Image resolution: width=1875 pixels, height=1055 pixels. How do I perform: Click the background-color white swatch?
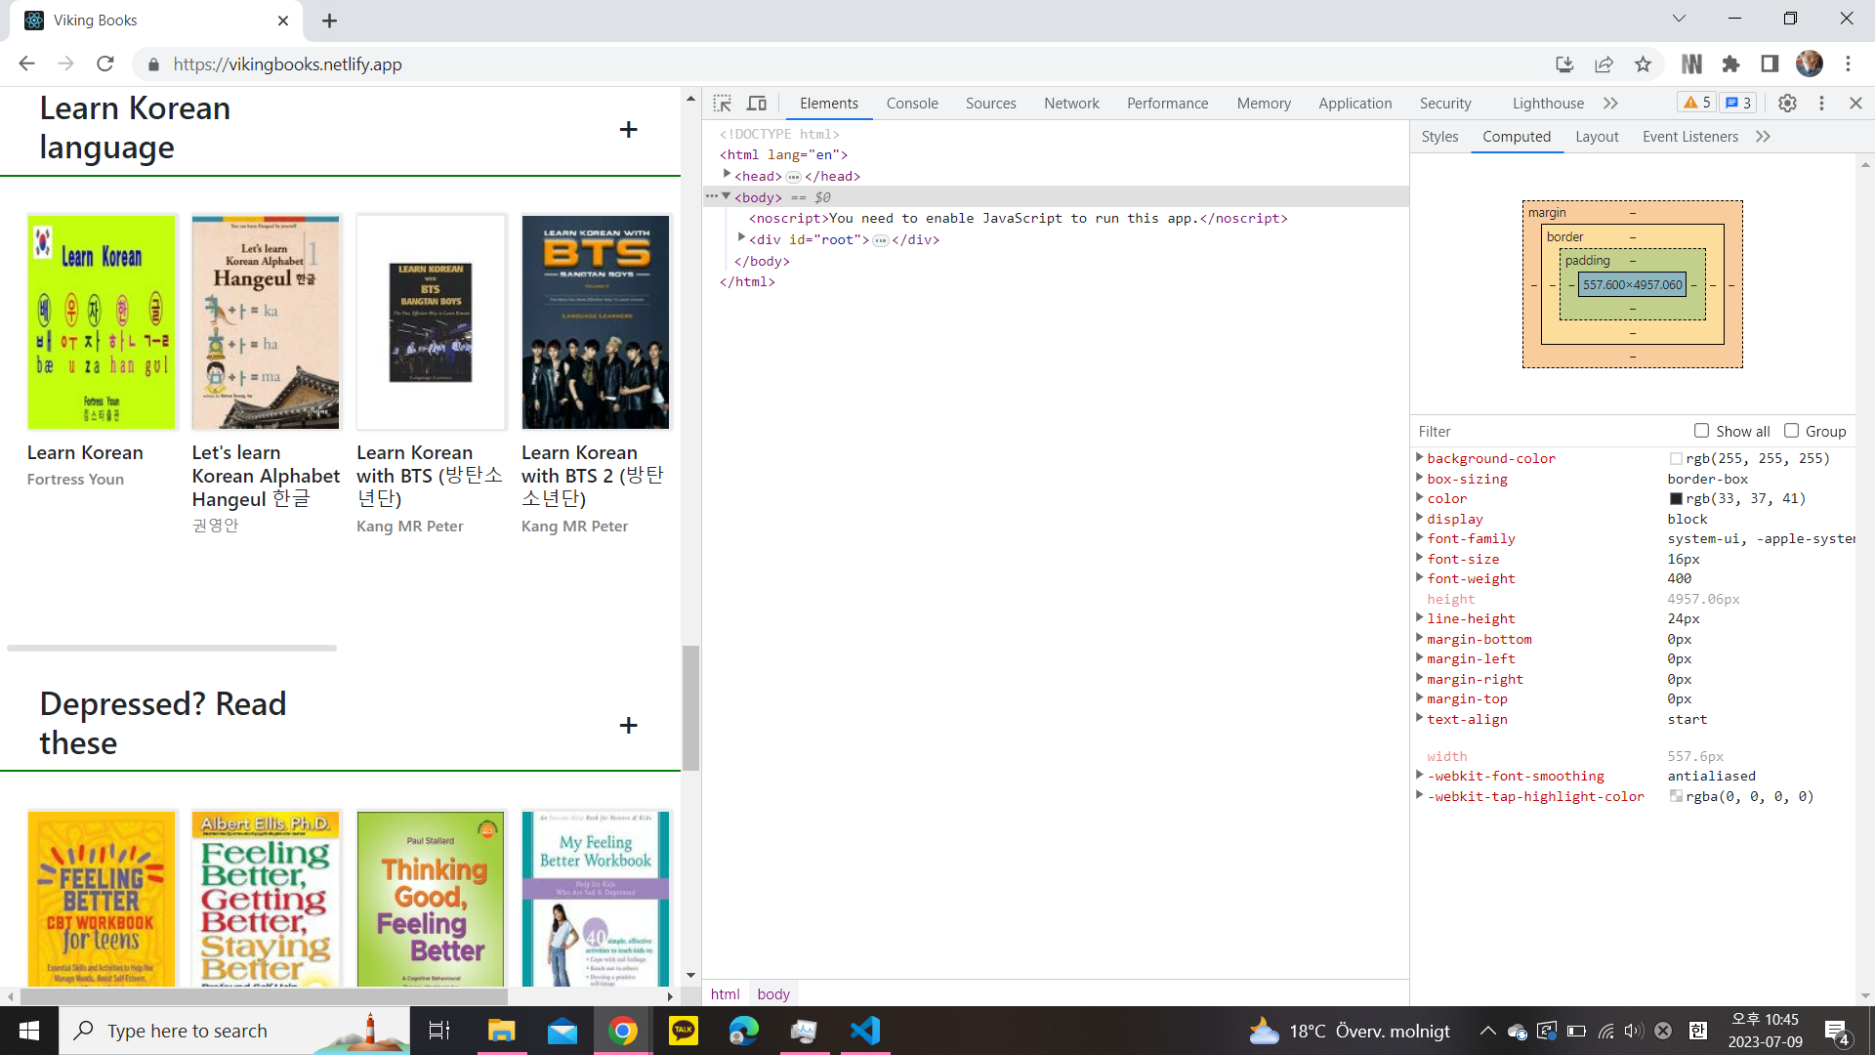(x=1674, y=458)
